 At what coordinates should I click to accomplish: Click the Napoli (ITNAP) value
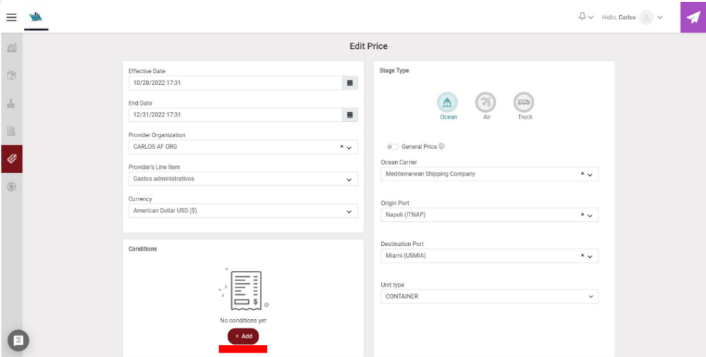point(405,215)
